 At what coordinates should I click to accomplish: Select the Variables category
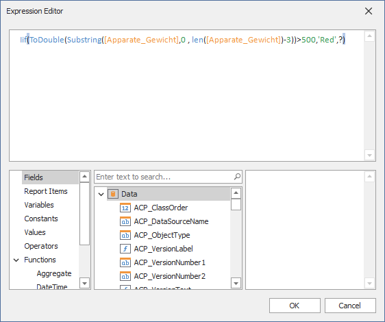click(39, 205)
